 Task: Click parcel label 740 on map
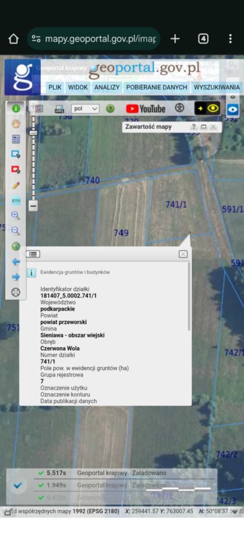point(92,181)
